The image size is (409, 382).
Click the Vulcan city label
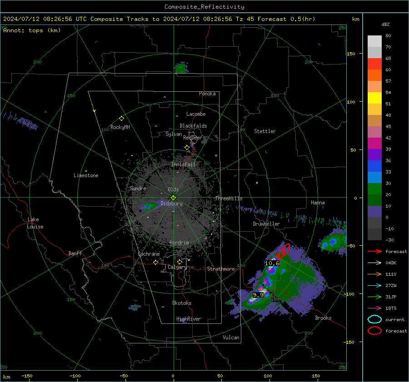pos(231,337)
